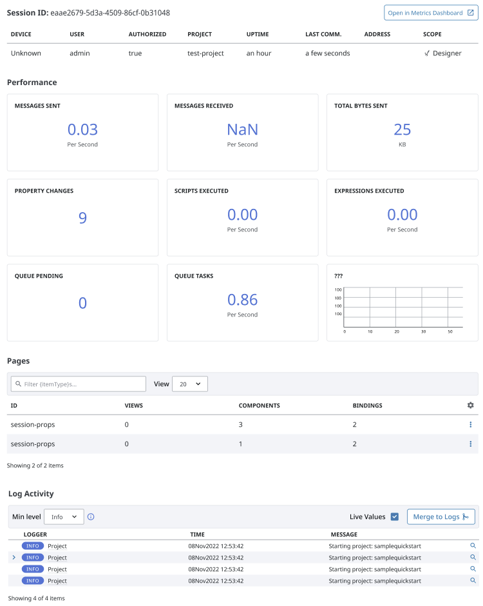The image size is (483, 606).
Task: Click the 'an hour' uptime value
Action: [259, 54]
